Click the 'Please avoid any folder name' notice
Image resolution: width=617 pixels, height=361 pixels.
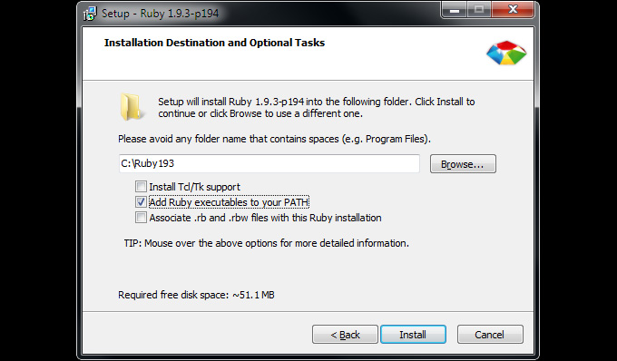coord(274,139)
